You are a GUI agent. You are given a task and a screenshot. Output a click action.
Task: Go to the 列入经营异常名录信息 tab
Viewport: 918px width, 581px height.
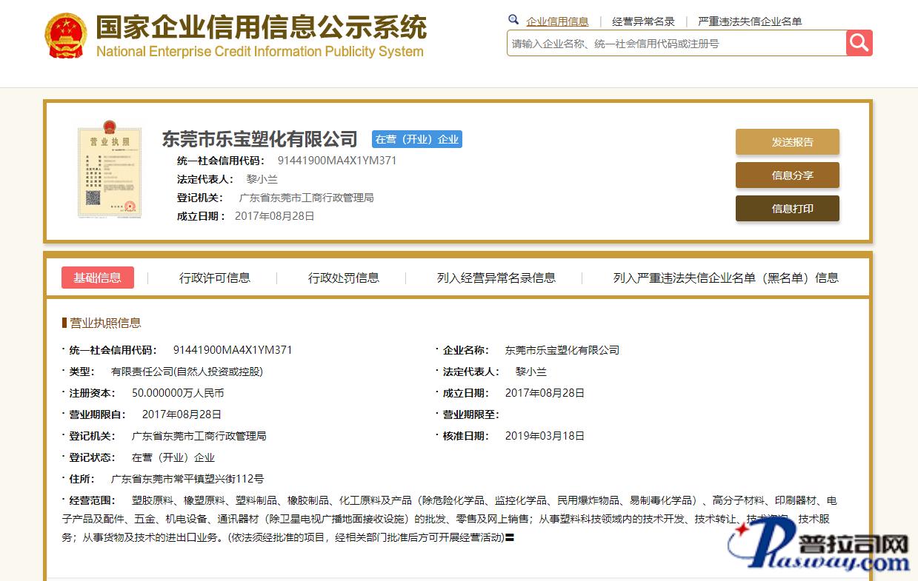pyautogui.click(x=496, y=278)
